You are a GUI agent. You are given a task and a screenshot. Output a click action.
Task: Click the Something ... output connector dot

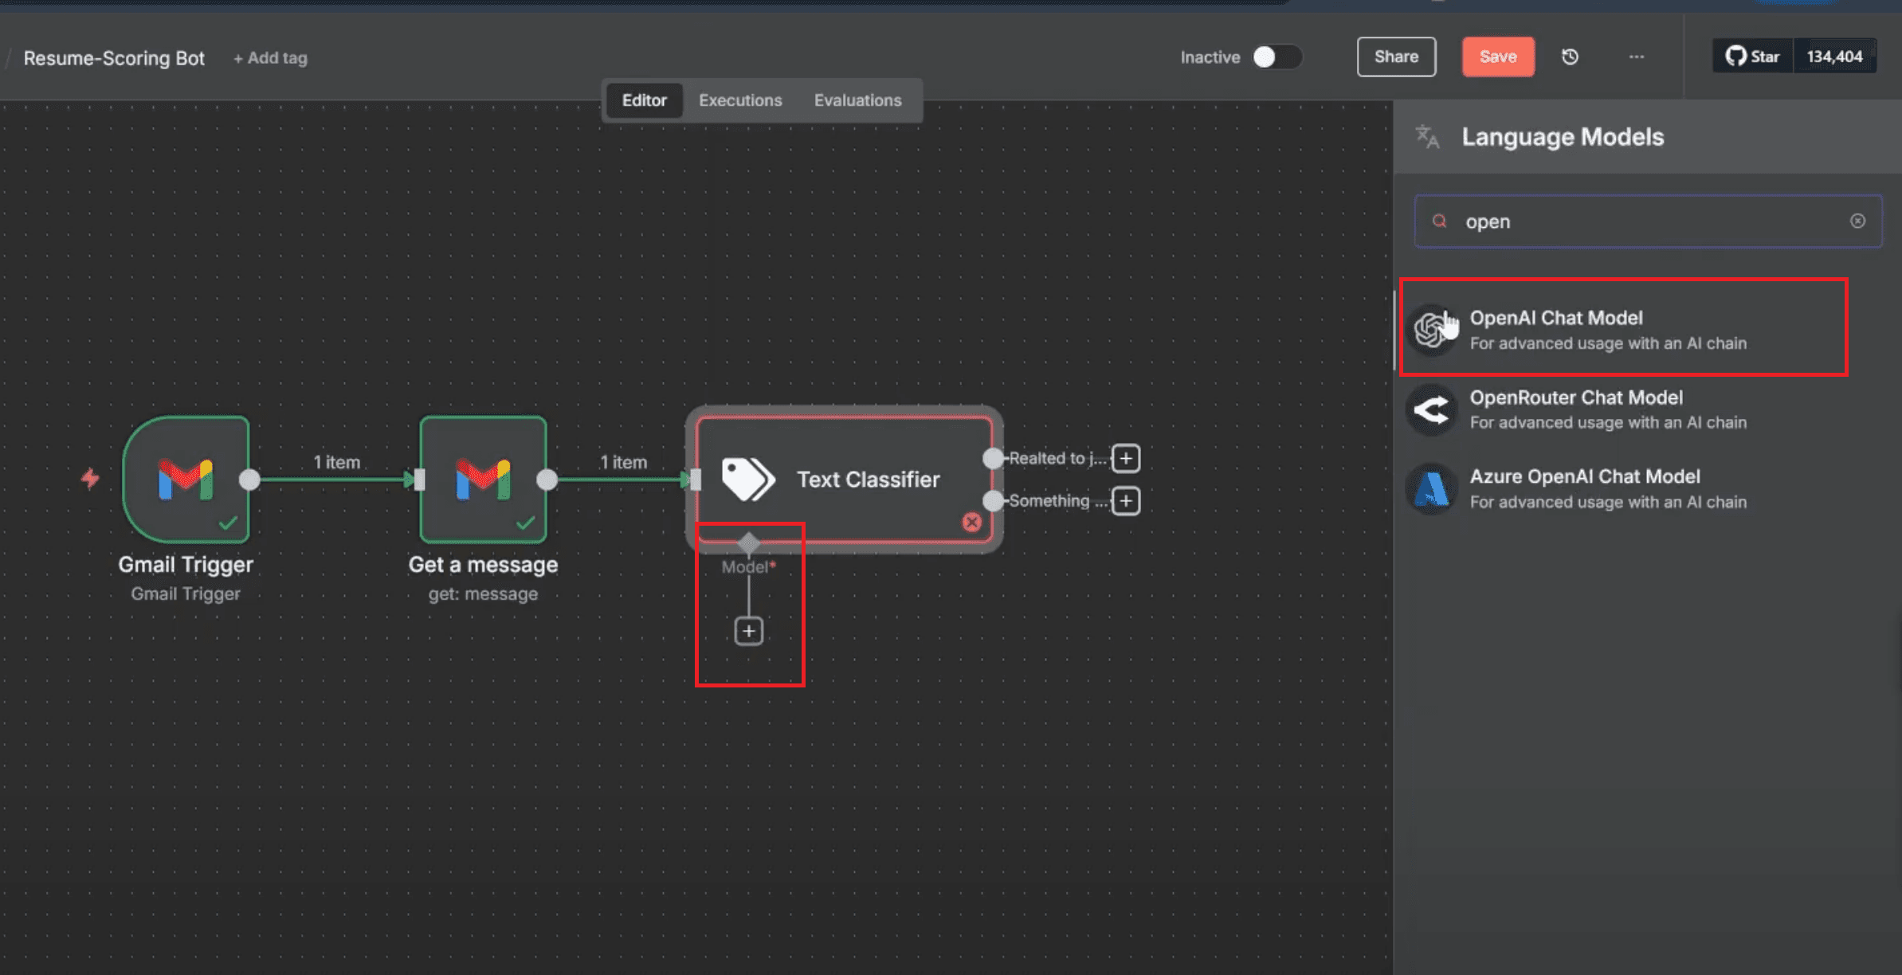click(x=993, y=501)
